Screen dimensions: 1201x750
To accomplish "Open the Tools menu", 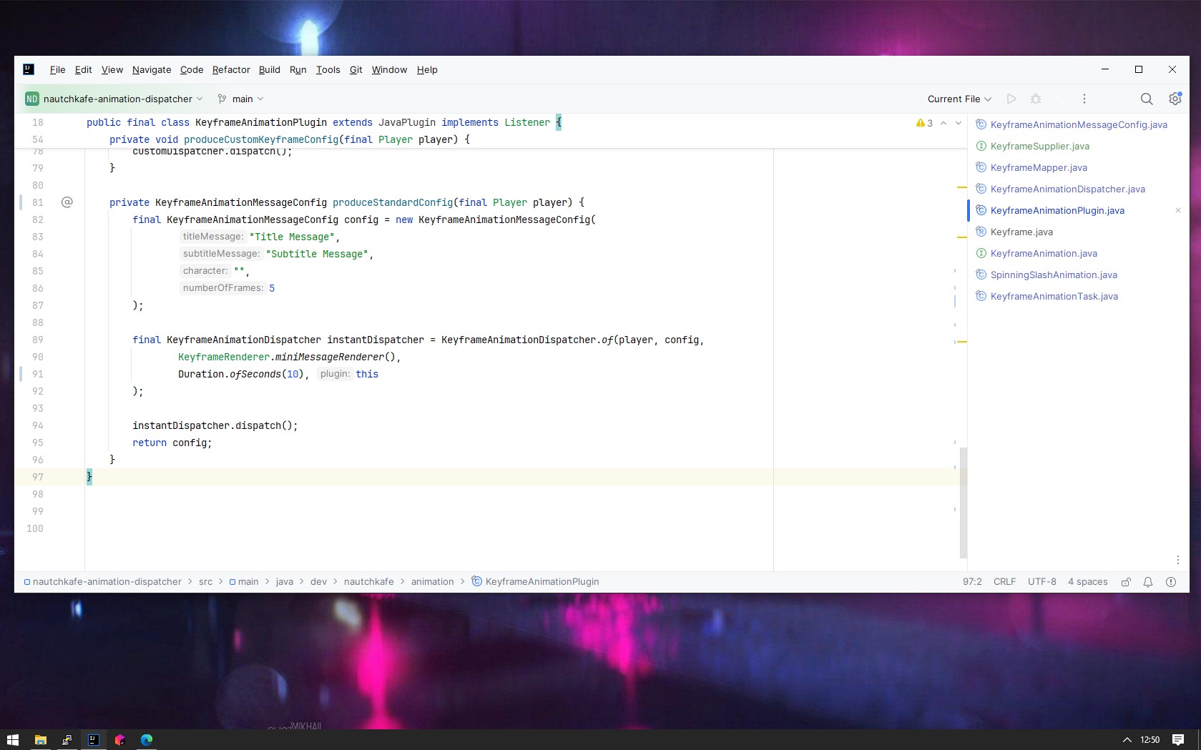I will click(328, 69).
